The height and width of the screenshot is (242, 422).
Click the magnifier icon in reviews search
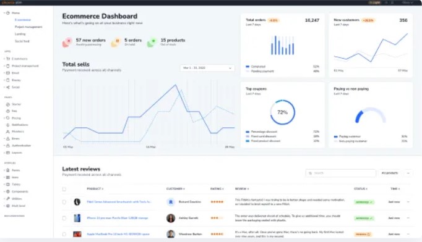click(x=310, y=173)
